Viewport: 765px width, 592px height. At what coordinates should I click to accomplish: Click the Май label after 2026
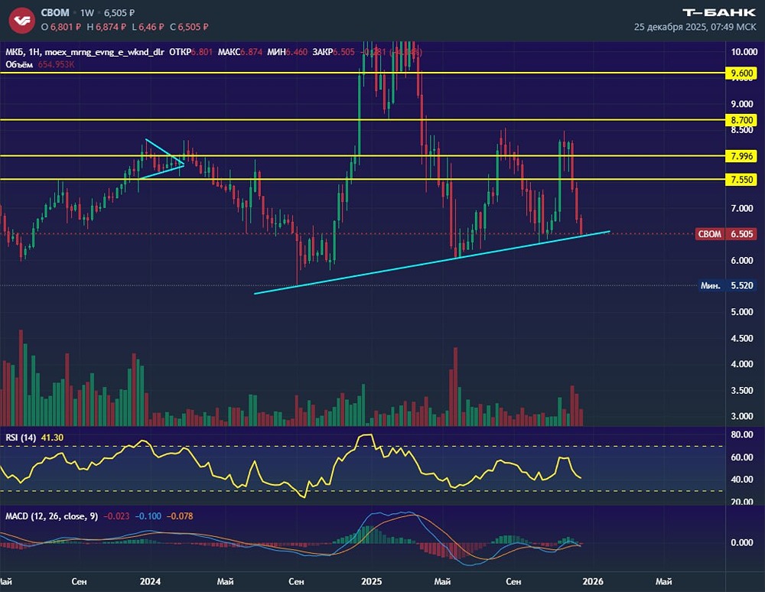coord(663,582)
